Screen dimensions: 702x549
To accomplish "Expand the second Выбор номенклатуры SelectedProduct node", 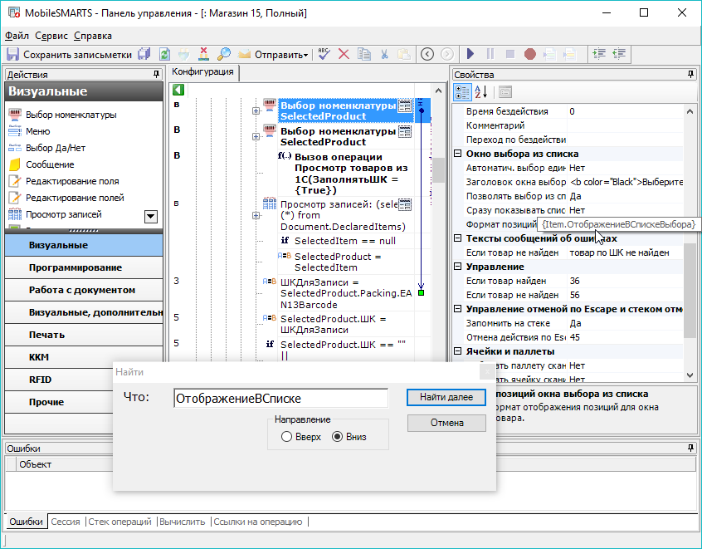I will click(256, 136).
